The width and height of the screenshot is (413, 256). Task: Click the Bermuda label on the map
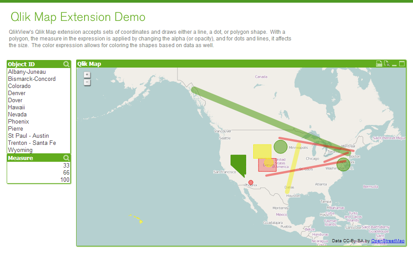tap(371, 187)
